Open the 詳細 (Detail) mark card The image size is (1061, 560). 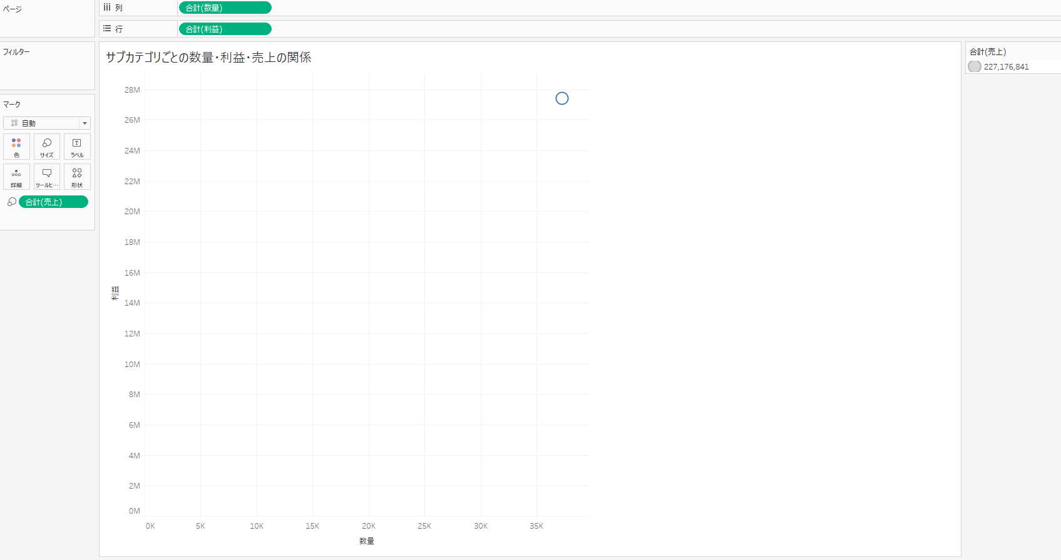(x=16, y=177)
